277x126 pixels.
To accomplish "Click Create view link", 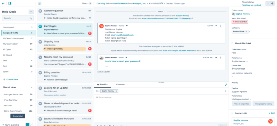I will click(11, 79).
